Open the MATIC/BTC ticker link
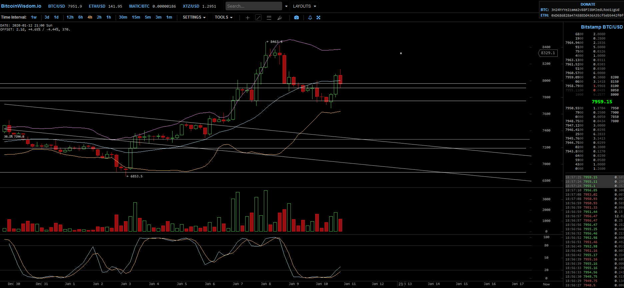 (152, 6)
